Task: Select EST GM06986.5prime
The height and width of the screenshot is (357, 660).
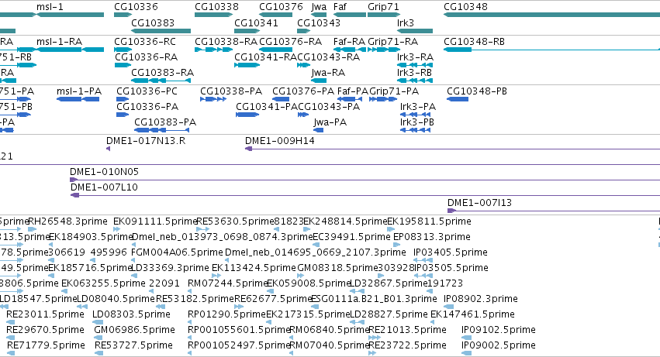Action: pyautogui.click(x=99, y=338)
